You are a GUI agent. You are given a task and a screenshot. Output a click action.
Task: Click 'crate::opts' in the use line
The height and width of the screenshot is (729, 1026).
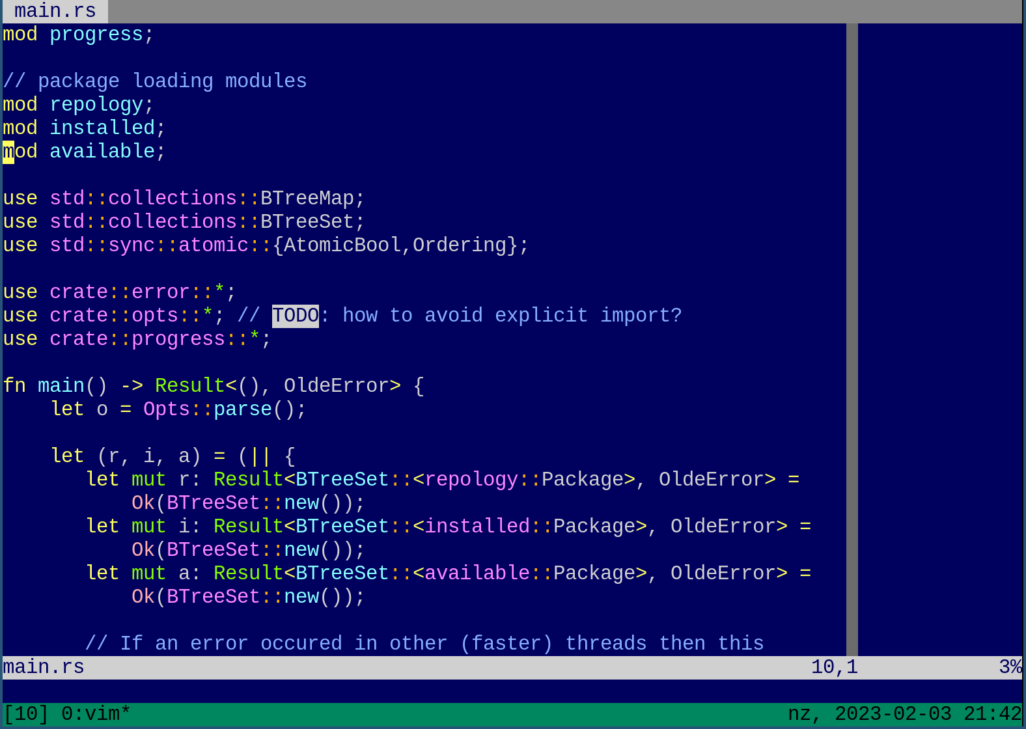coord(114,316)
